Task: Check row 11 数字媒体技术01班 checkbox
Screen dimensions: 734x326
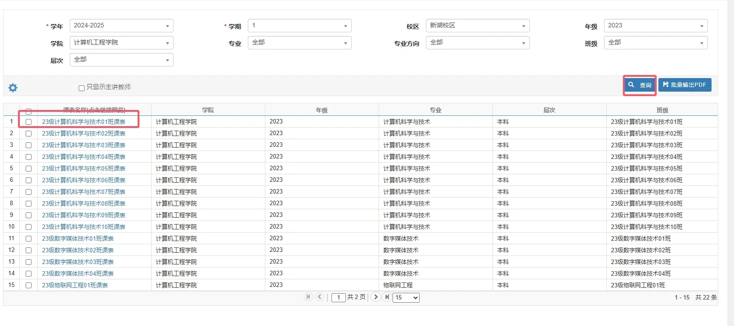Action: (x=28, y=238)
